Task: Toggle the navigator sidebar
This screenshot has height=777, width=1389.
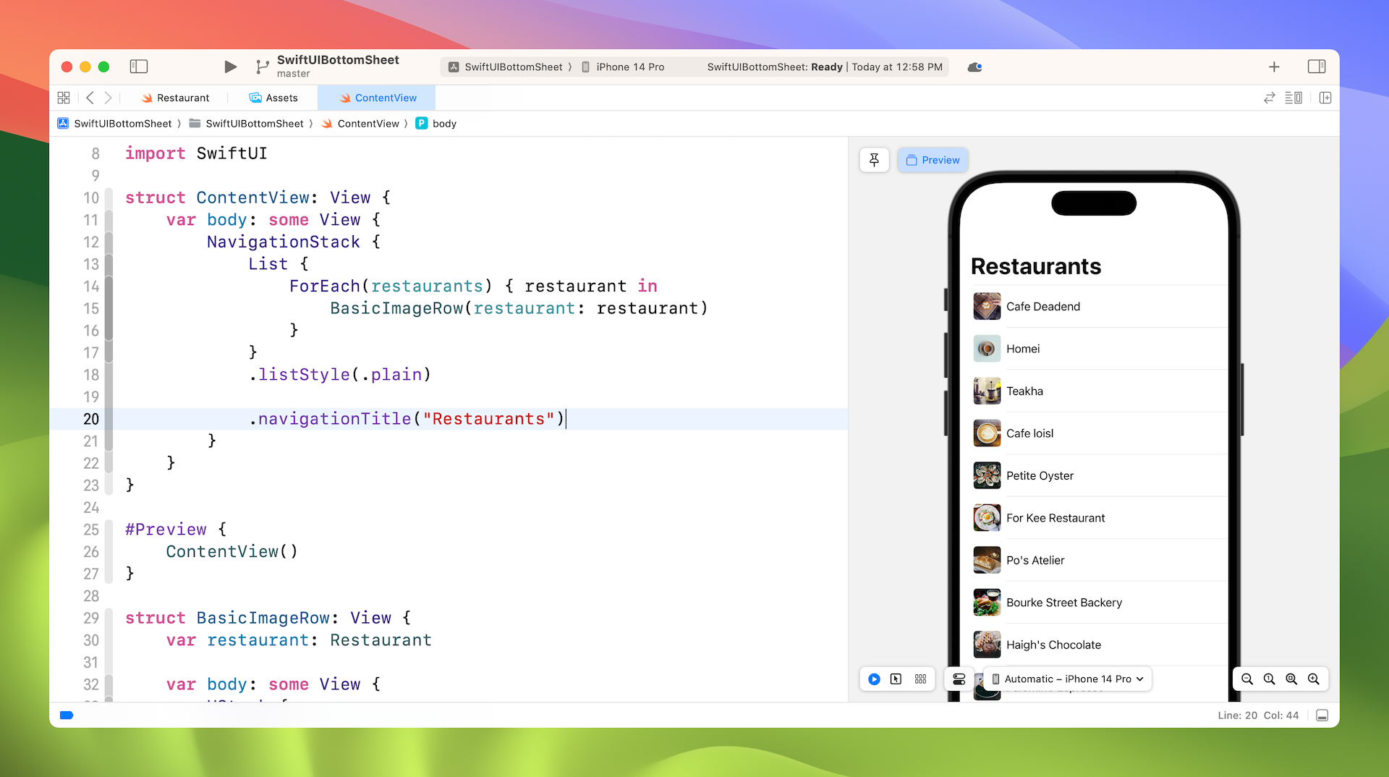Action: (x=138, y=67)
